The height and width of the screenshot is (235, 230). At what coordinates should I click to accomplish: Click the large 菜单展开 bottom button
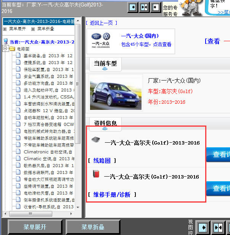tap(35, 227)
